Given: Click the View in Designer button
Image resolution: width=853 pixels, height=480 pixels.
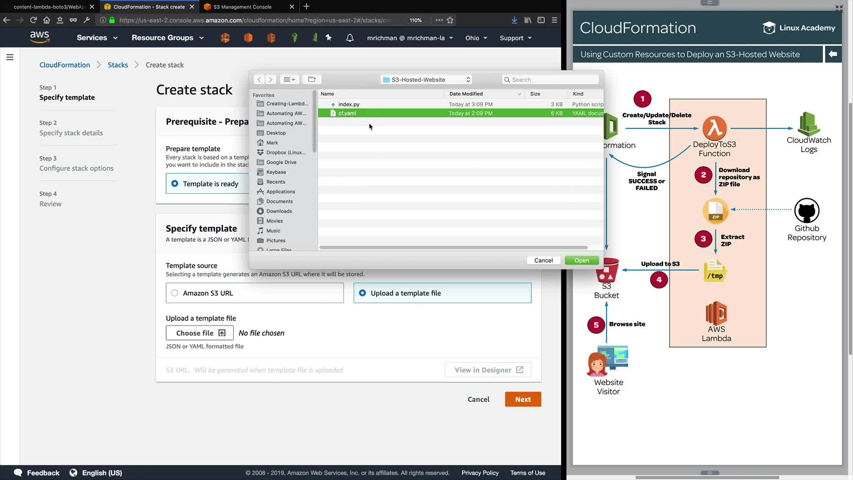Looking at the screenshot, I should [x=488, y=370].
